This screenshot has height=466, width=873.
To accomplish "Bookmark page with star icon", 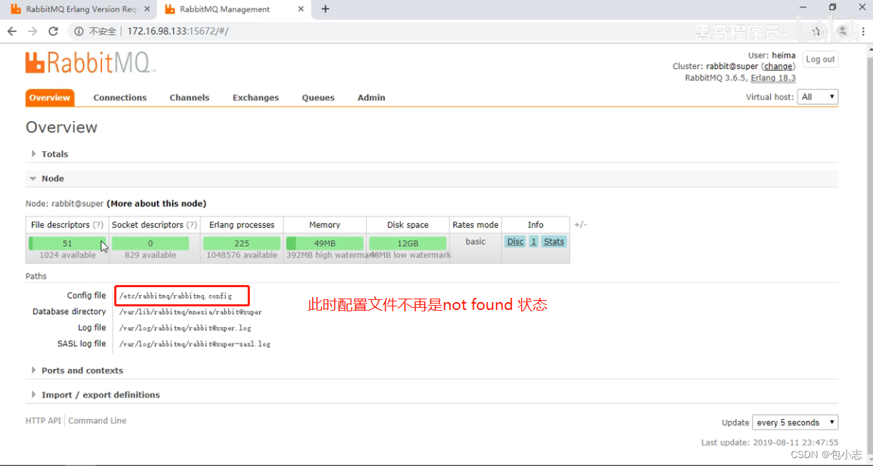I will 817,31.
